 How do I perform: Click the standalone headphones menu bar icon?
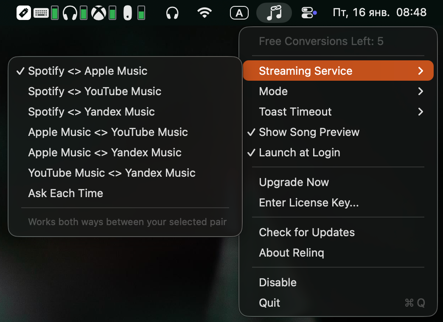click(x=172, y=13)
